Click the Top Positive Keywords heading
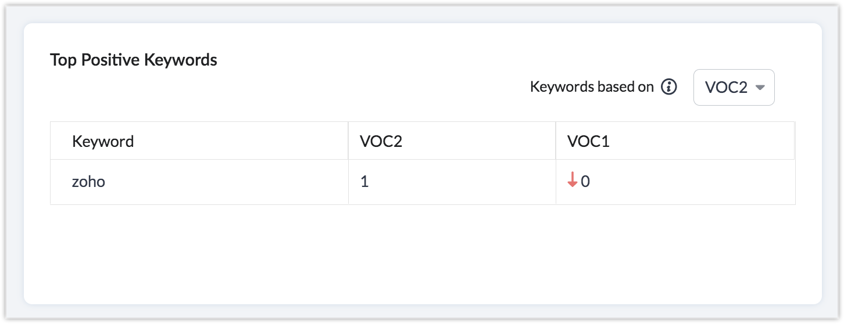Viewport: 844px width, 324px height. tap(134, 60)
